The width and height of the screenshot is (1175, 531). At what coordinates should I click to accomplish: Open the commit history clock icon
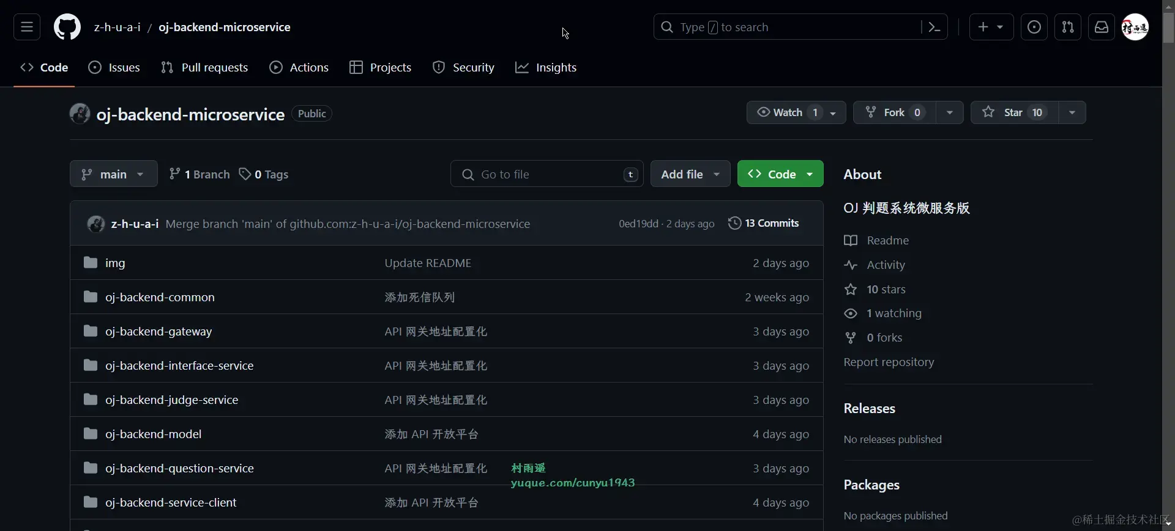point(734,223)
